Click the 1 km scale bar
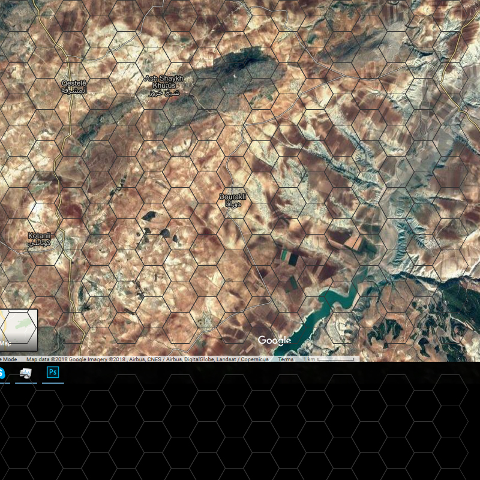 (329, 359)
